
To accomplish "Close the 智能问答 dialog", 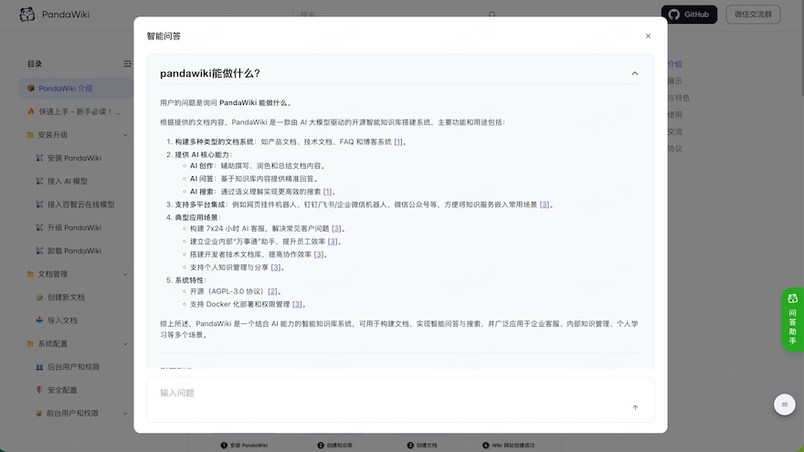I will coord(648,36).
